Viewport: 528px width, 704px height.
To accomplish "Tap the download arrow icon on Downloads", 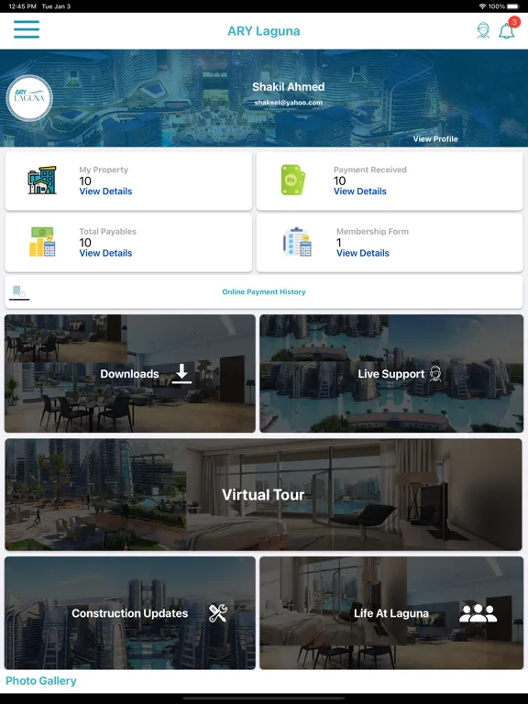I will coord(181,374).
